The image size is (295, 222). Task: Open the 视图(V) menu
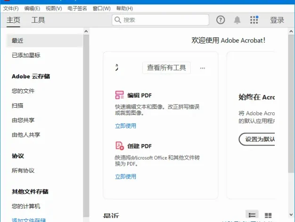pos(54,9)
